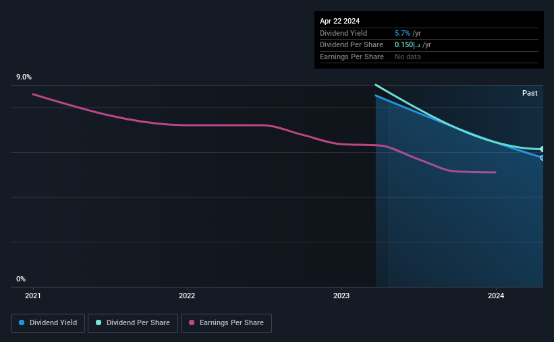Select the teal Dividend Per Share endpoint marker
554x342 pixels.
pos(543,149)
